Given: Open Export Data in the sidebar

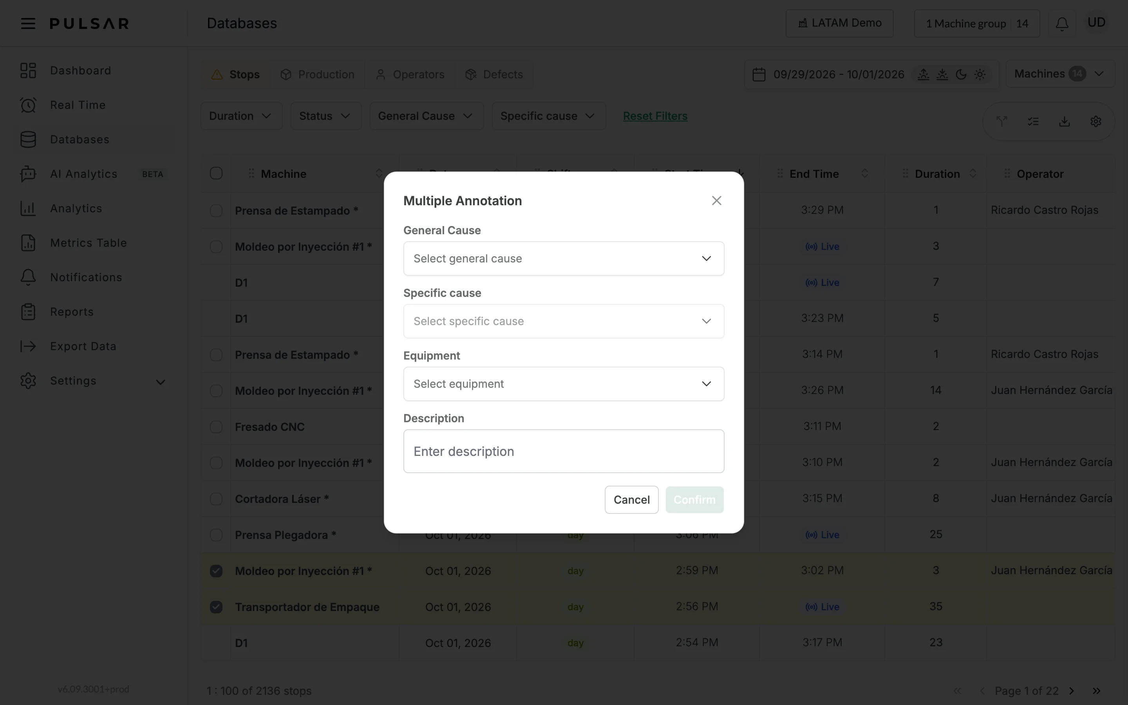Looking at the screenshot, I should coord(83,347).
